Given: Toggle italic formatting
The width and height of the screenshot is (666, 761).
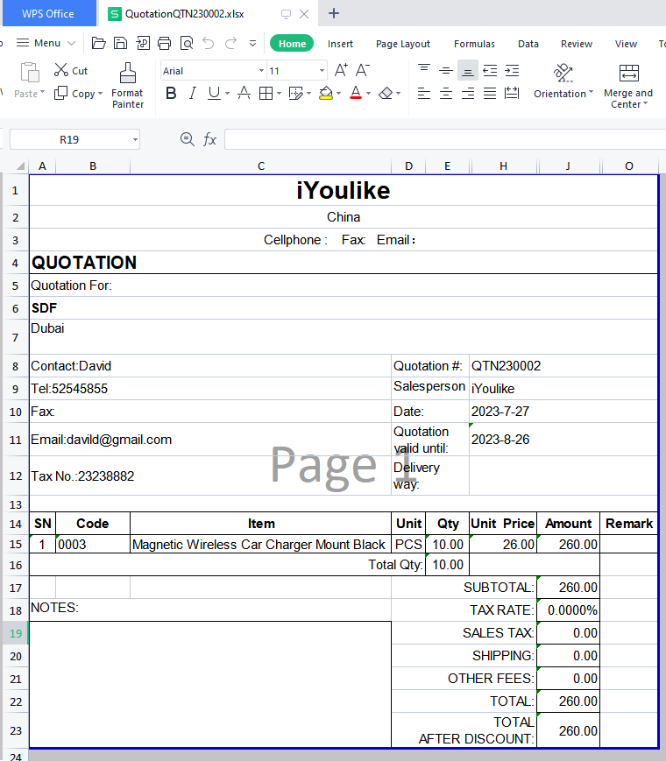Looking at the screenshot, I should pos(193,93).
